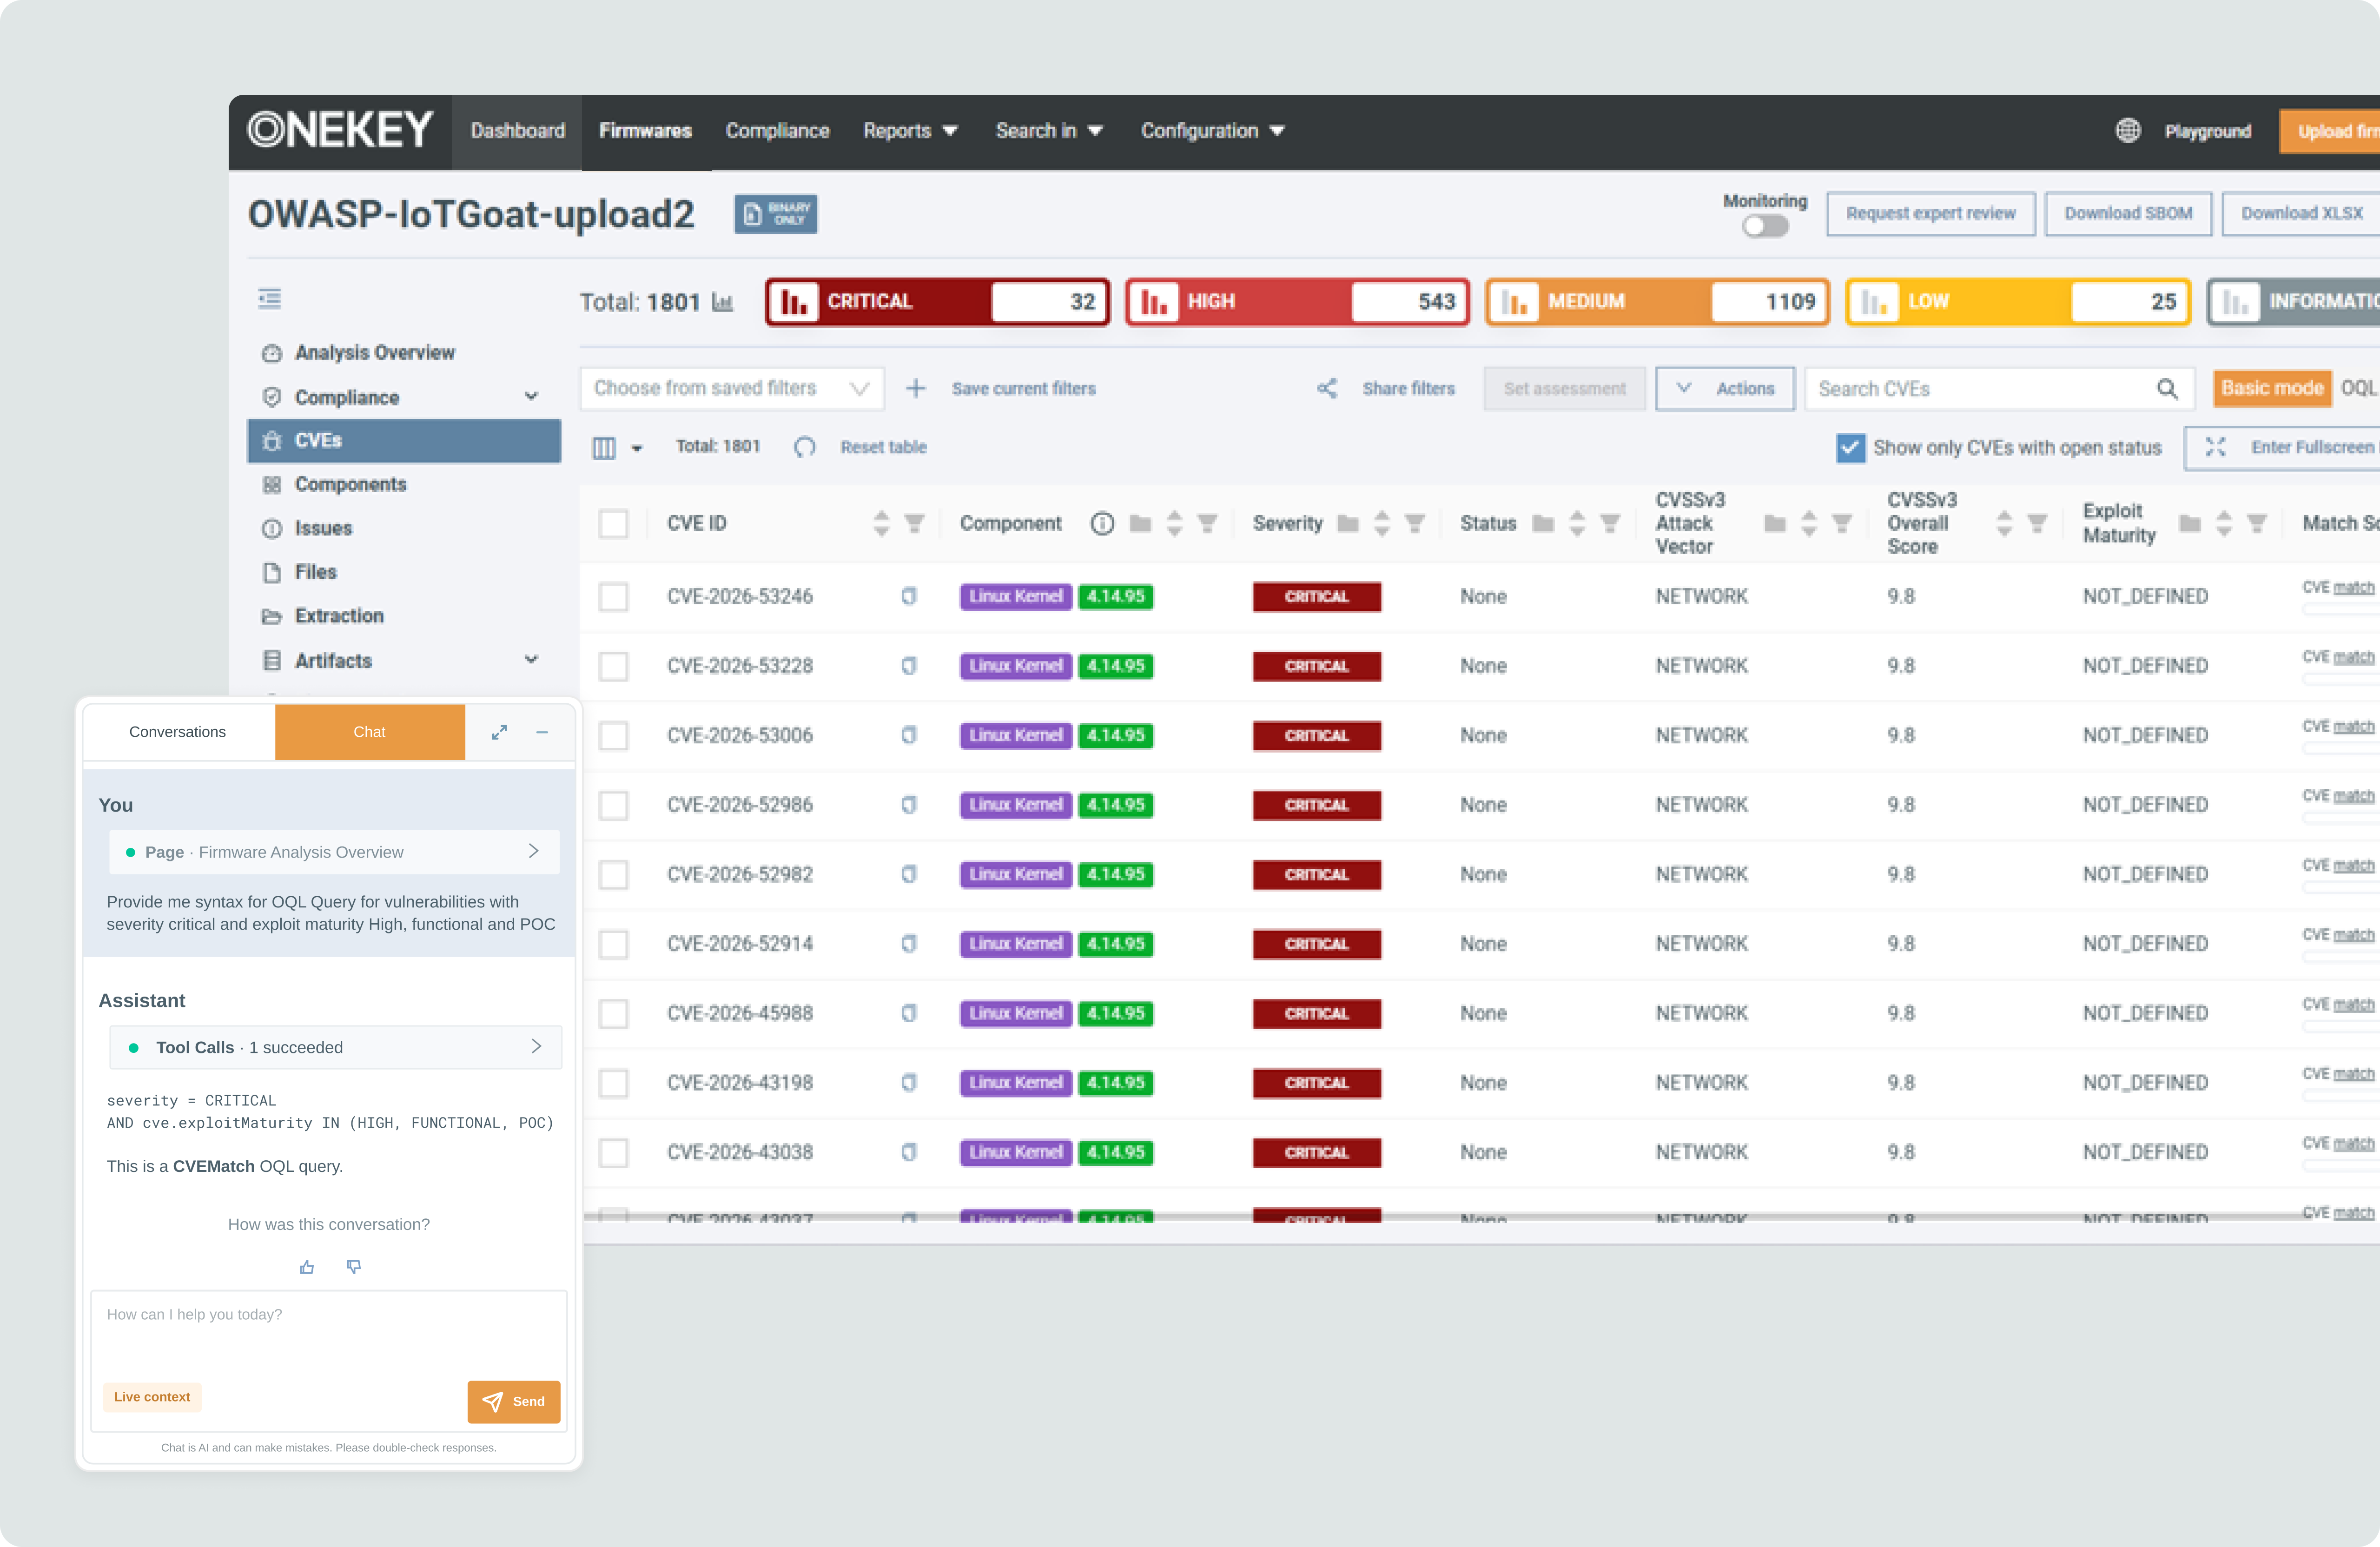Filter by the MEDIUM severity bar
2380x1547 pixels.
[x=1657, y=301]
